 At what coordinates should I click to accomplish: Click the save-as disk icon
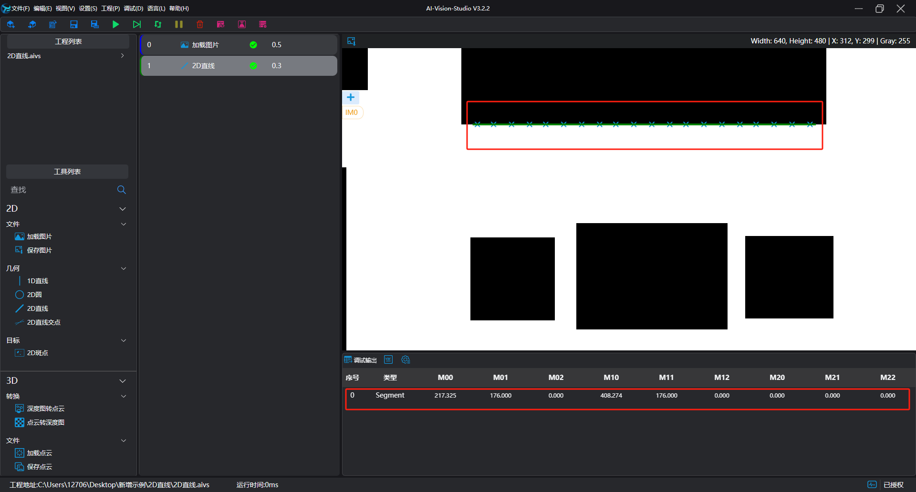[x=95, y=24]
